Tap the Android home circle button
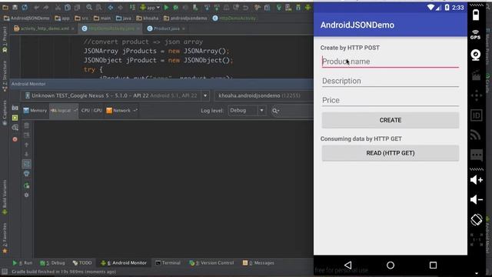 tap(391, 265)
